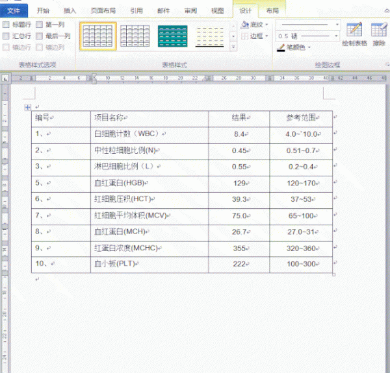The height and width of the screenshot is (373, 390).
Task: Click the reference range 100~300 cell
Action: [x=301, y=265]
